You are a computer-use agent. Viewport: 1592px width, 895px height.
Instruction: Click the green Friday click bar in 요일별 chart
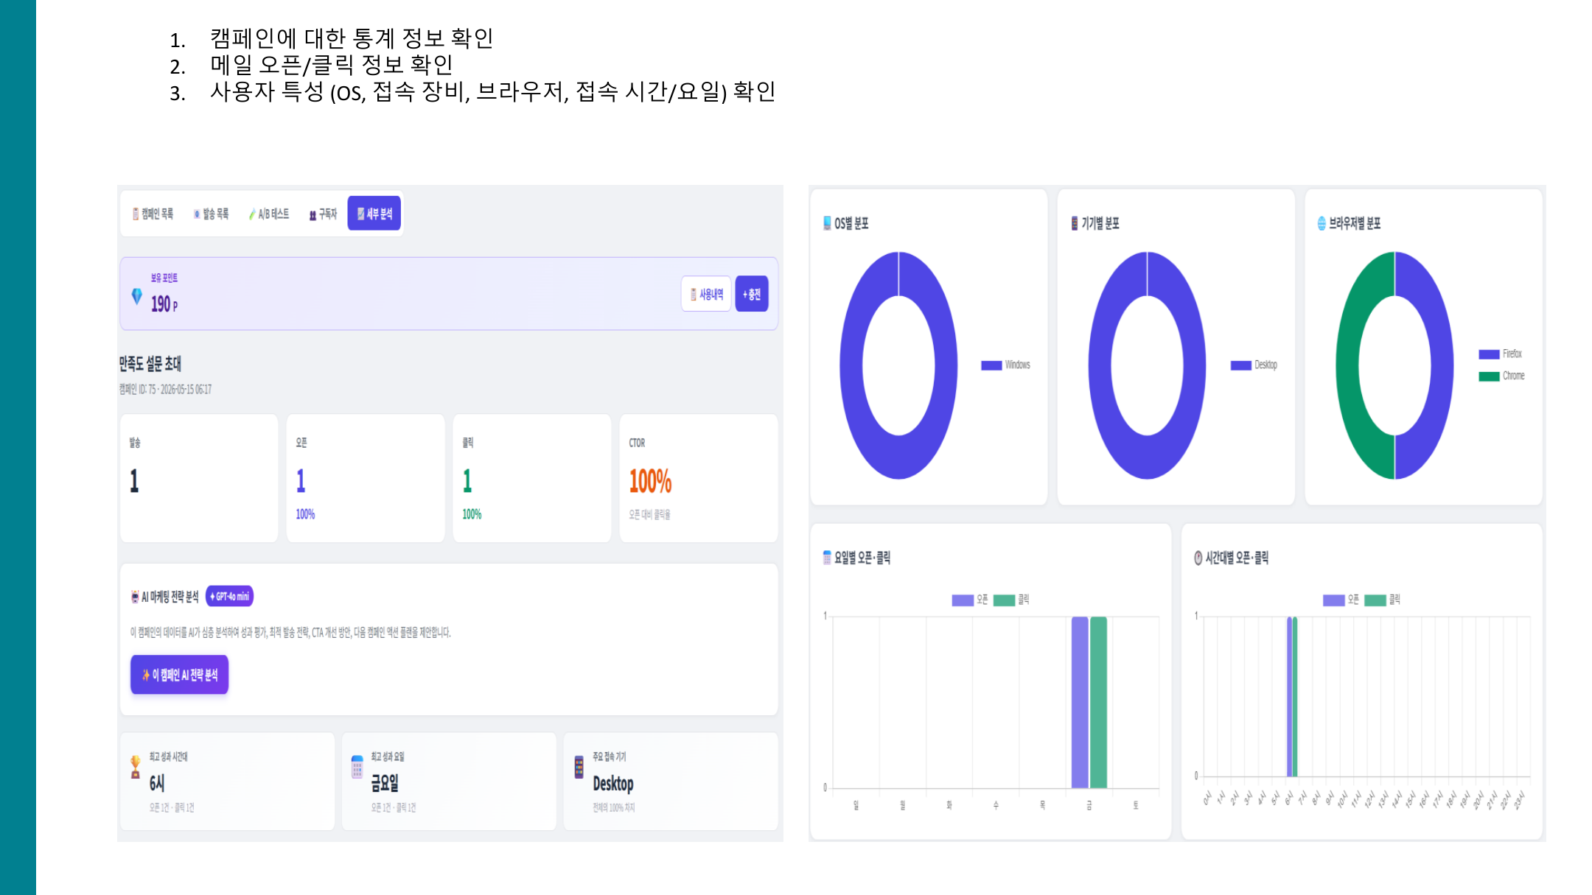point(1098,702)
